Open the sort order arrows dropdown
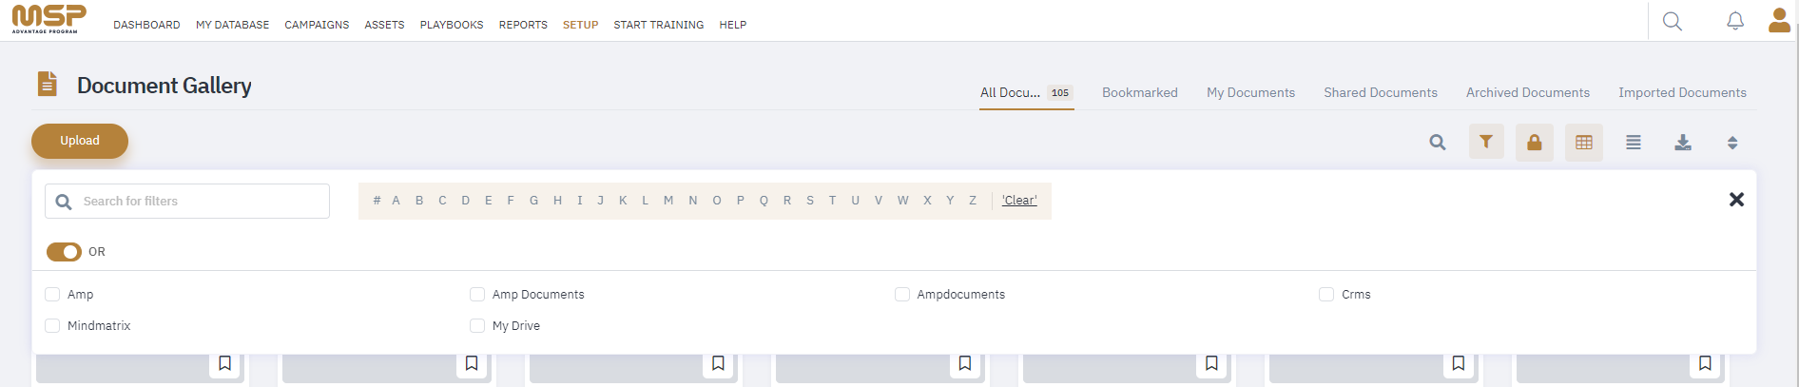This screenshot has height=387, width=1799. tap(1732, 143)
